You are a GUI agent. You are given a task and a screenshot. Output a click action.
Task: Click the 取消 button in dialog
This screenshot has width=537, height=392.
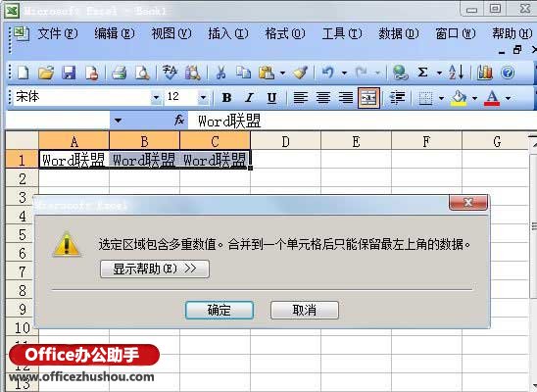coord(305,311)
